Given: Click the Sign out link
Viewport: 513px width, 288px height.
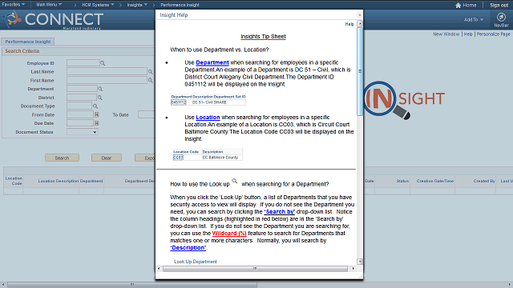Looking at the screenshot, I should (x=499, y=6).
